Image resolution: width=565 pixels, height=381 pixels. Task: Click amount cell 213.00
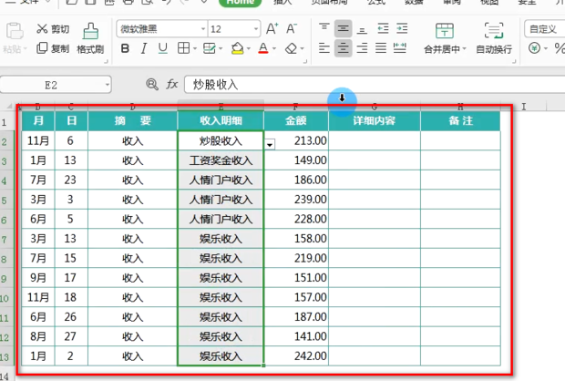(296, 140)
